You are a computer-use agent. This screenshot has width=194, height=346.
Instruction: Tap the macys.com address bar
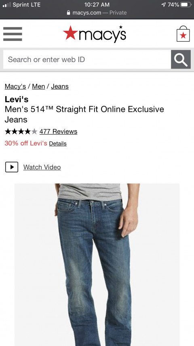pos(97,13)
